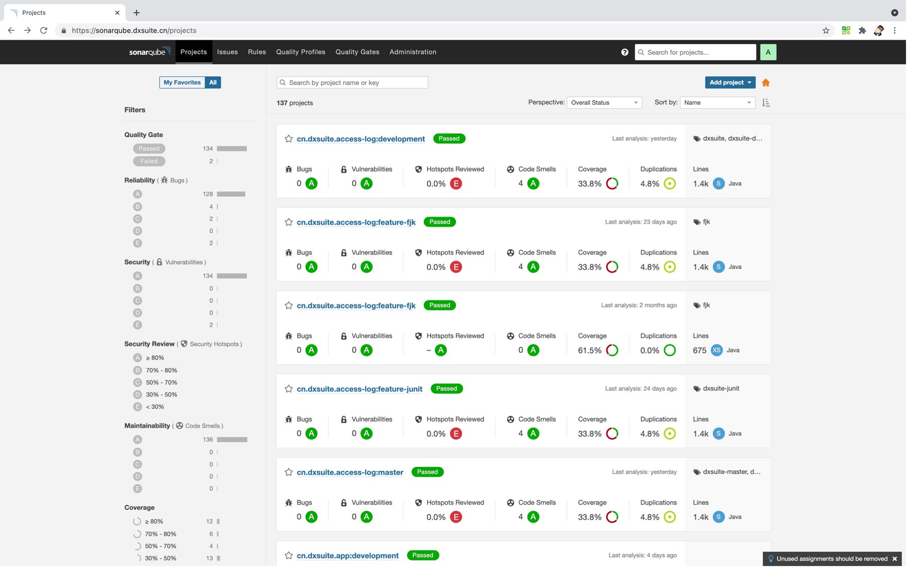907x567 pixels.
Task: Click duplications ring for access-log:development
Action: click(x=669, y=184)
